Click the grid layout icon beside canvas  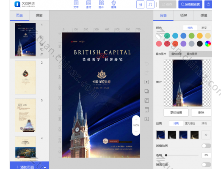(147, 101)
